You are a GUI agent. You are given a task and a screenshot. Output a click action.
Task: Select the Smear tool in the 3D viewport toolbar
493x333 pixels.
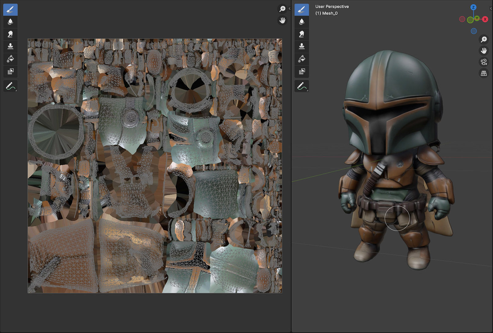click(302, 34)
